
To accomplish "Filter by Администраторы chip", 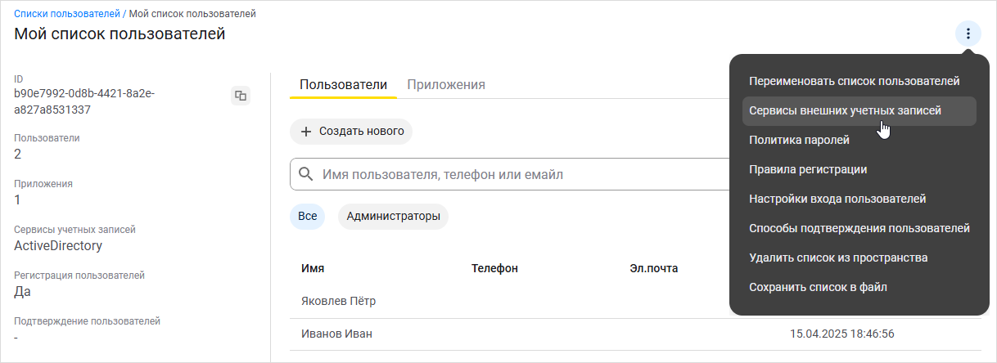I will click(394, 216).
